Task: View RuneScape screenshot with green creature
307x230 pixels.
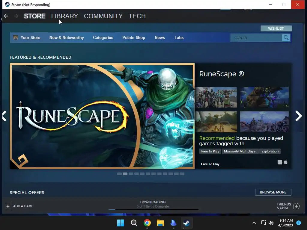Action: pyautogui.click(x=264, y=97)
